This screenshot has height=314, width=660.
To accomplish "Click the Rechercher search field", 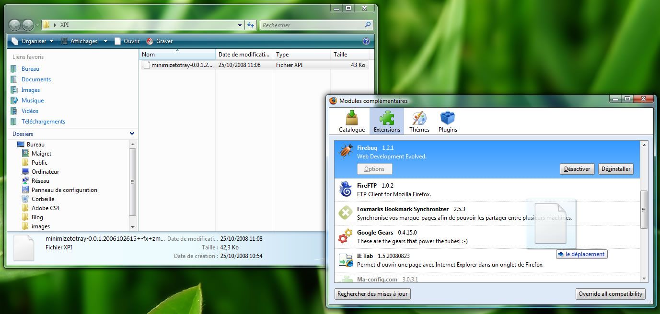I will pos(312,25).
